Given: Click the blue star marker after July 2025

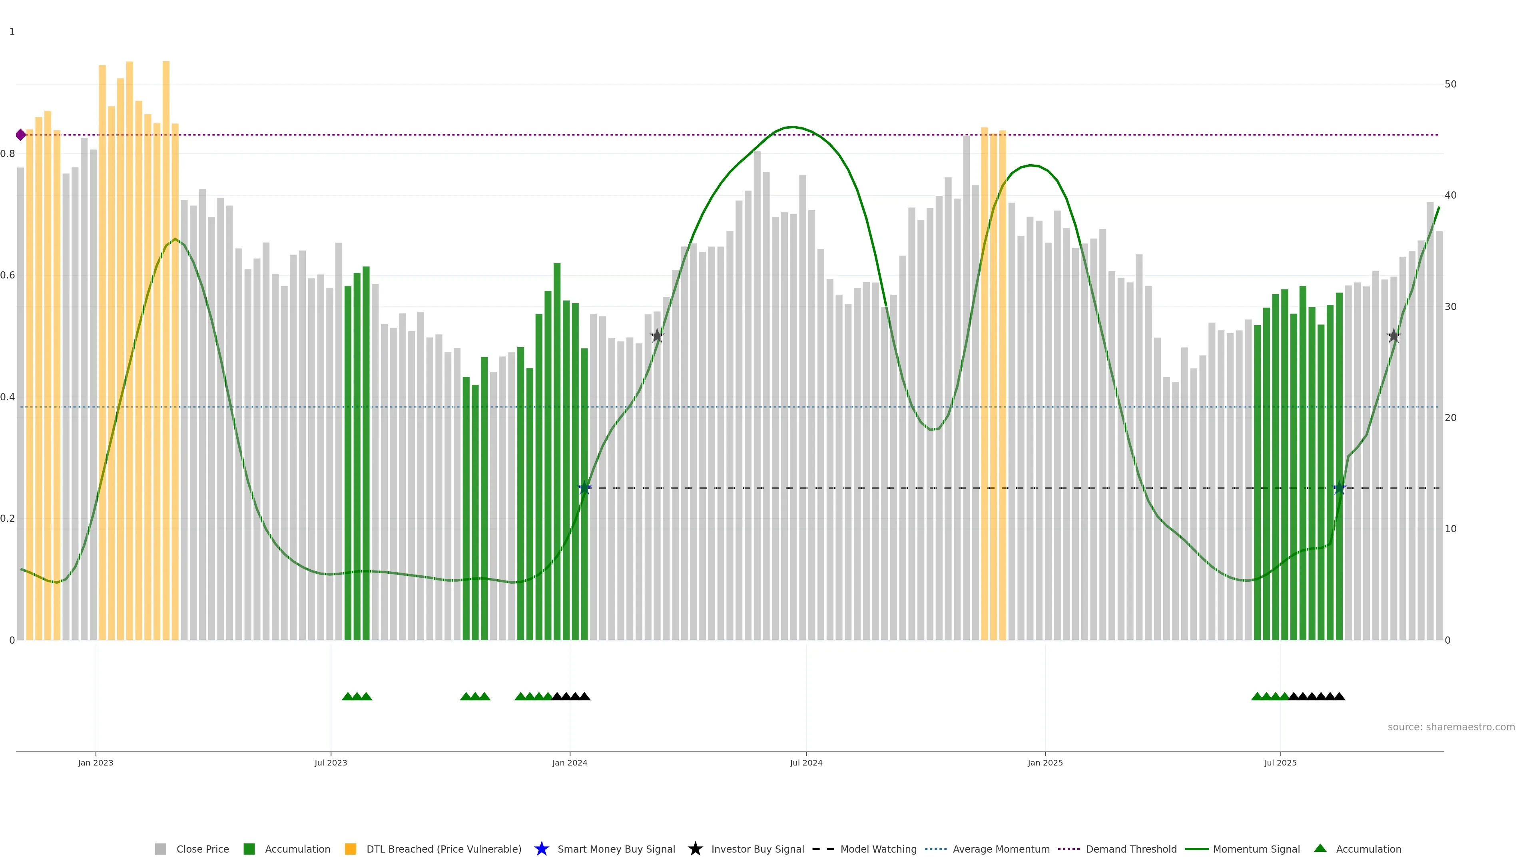Looking at the screenshot, I should coord(1339,488).
